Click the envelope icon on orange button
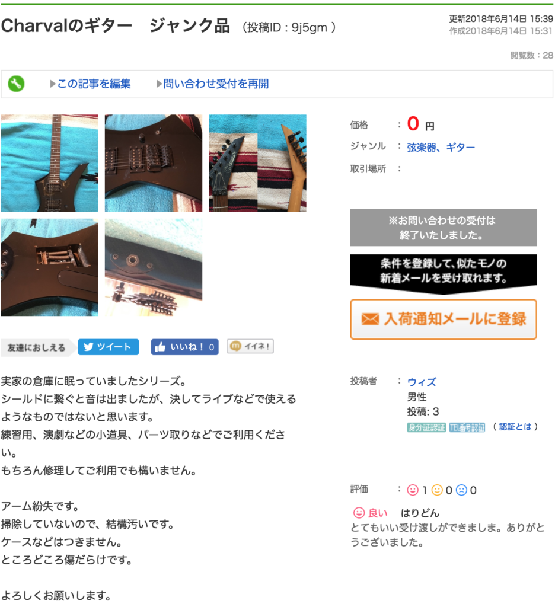The image size is (555, 607). [370, 320]
